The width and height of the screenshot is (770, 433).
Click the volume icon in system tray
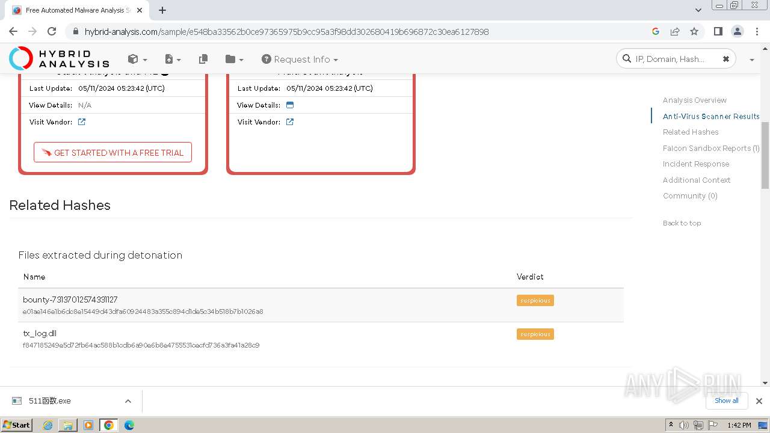(684, 425)
